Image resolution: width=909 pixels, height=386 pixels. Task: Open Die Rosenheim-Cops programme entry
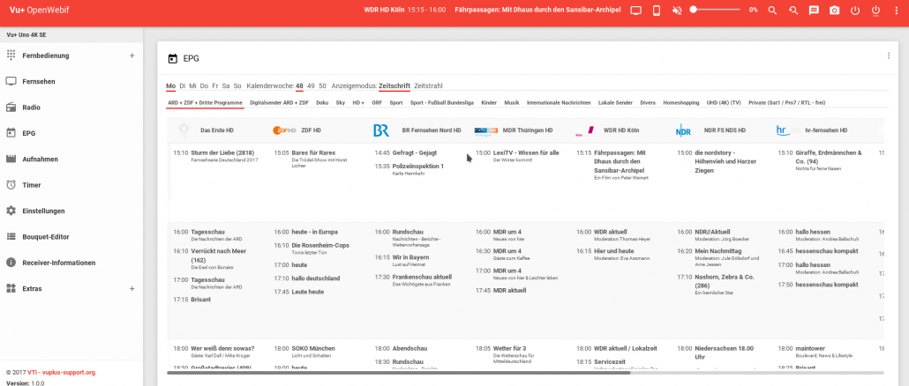(x=320, y=245)
